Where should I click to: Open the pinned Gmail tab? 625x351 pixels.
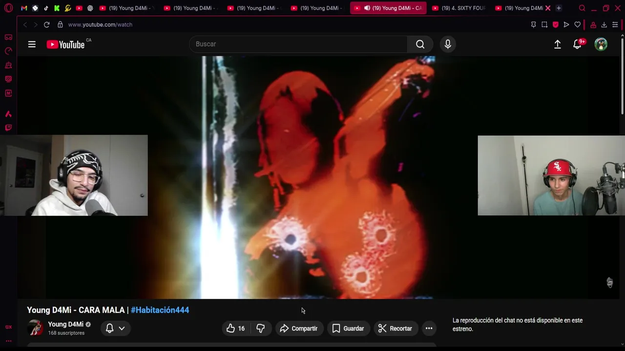coord(24,8)
